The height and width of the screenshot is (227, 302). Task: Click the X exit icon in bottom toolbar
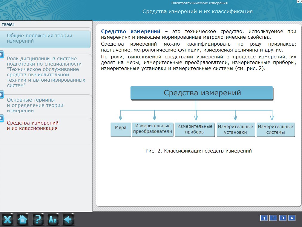pos(7,220)
